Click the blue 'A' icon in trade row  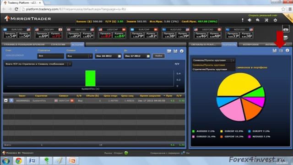(x=11, y=101)
